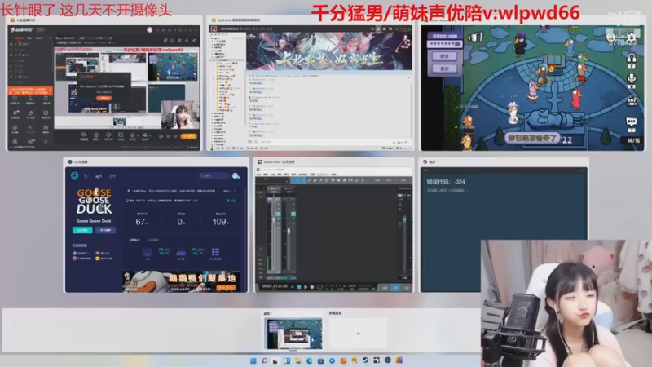The image size is (652, 367).
Task: Select the Desktop 1 thumbnail
Action: coord(293,334)
